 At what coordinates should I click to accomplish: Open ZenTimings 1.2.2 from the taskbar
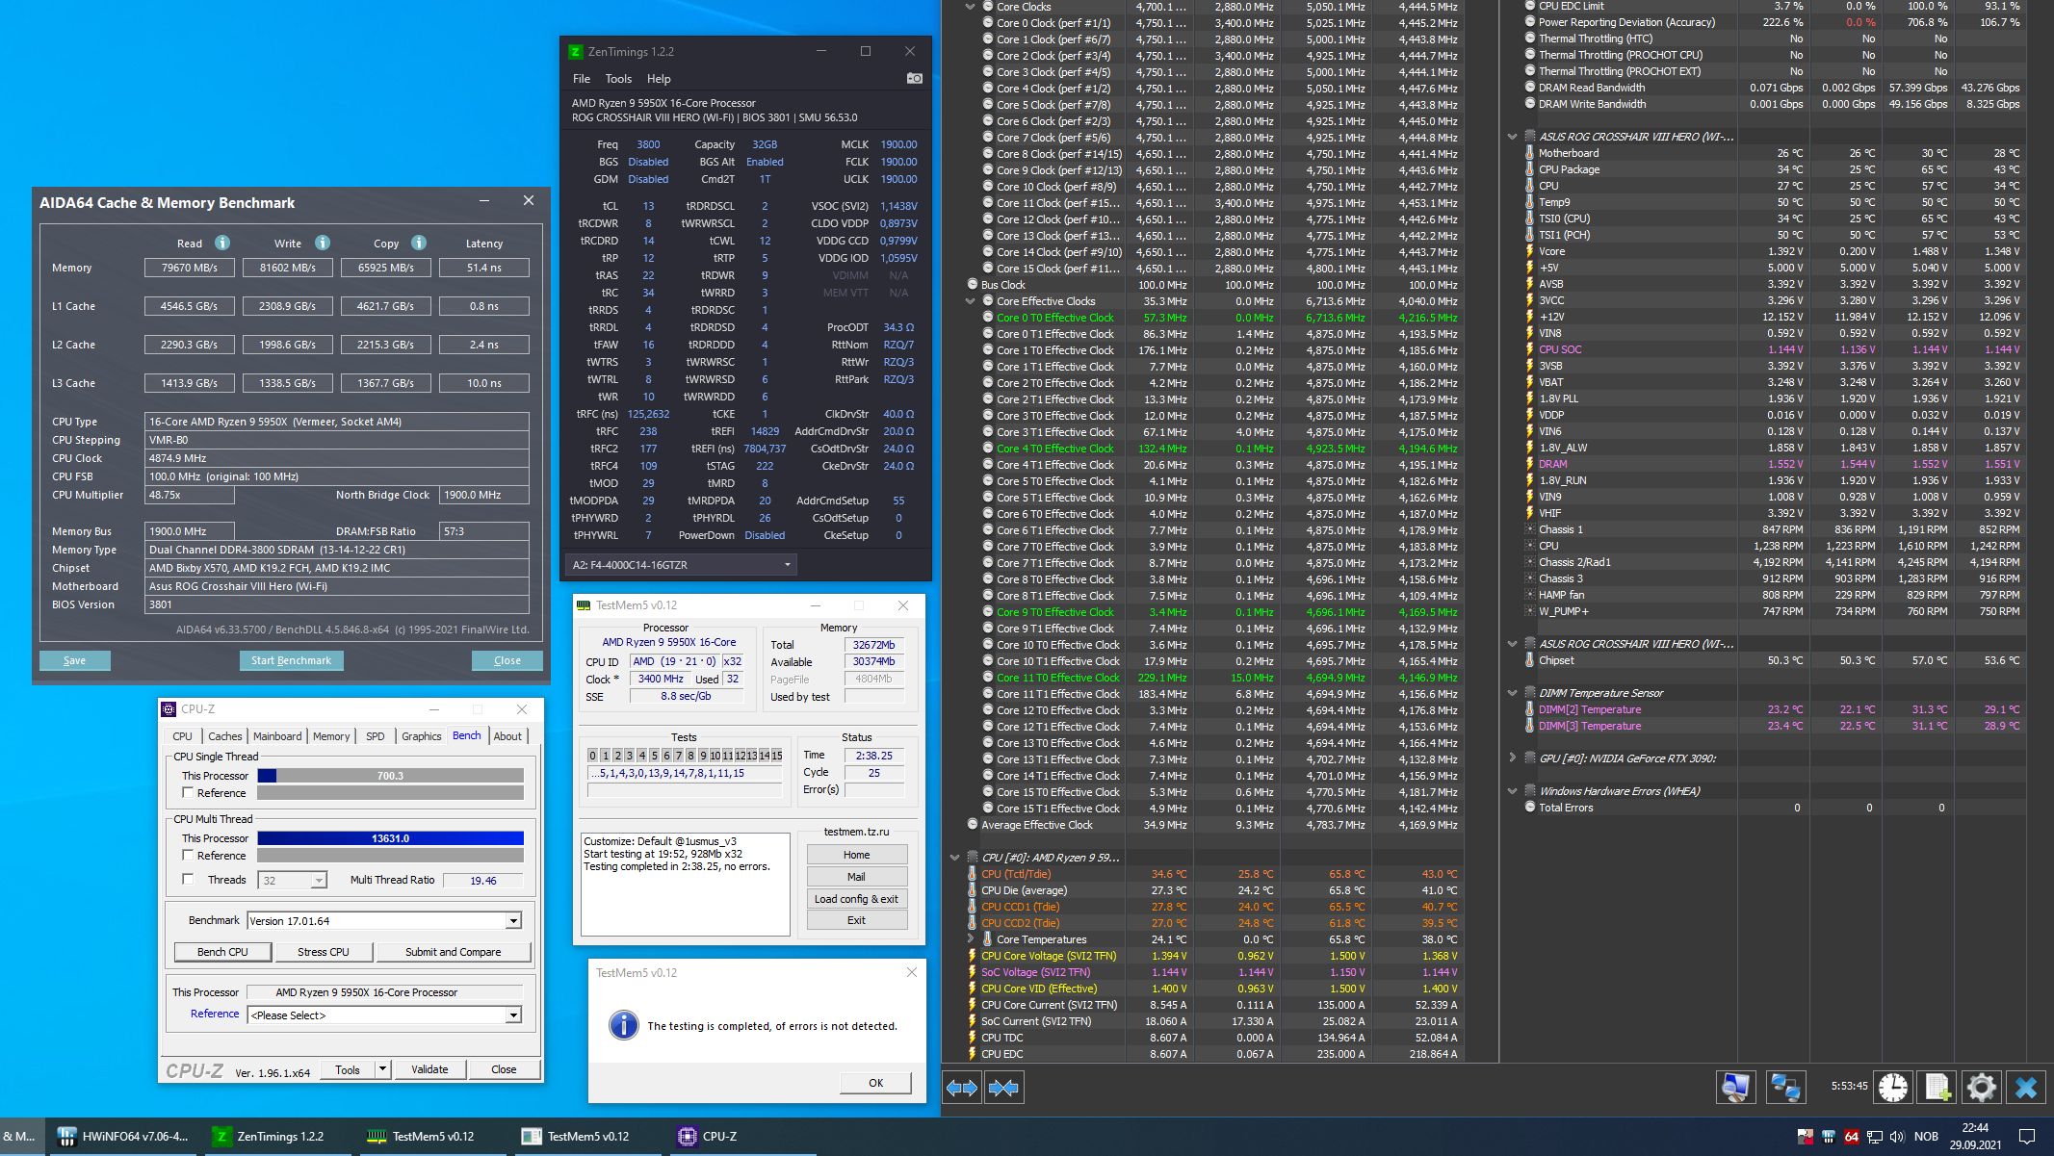270,1136
